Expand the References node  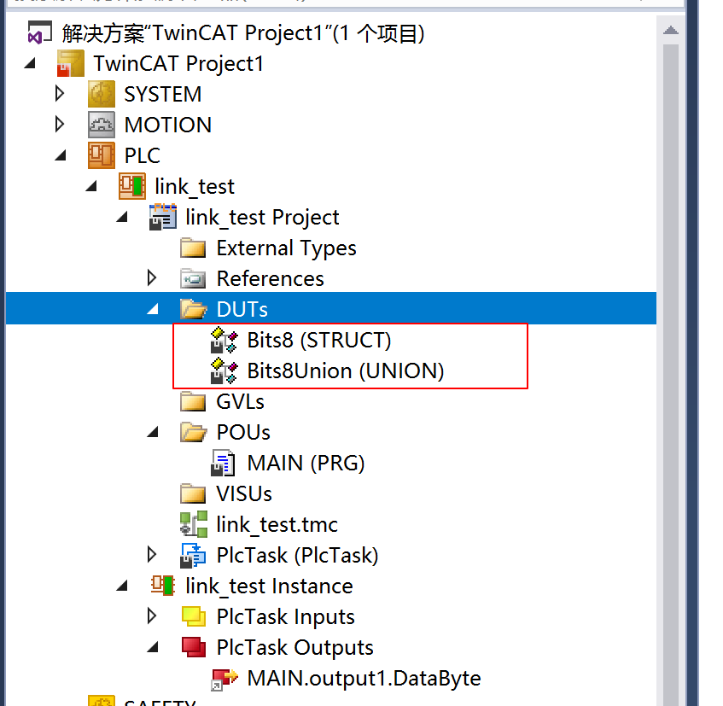(x=152, y=278)
